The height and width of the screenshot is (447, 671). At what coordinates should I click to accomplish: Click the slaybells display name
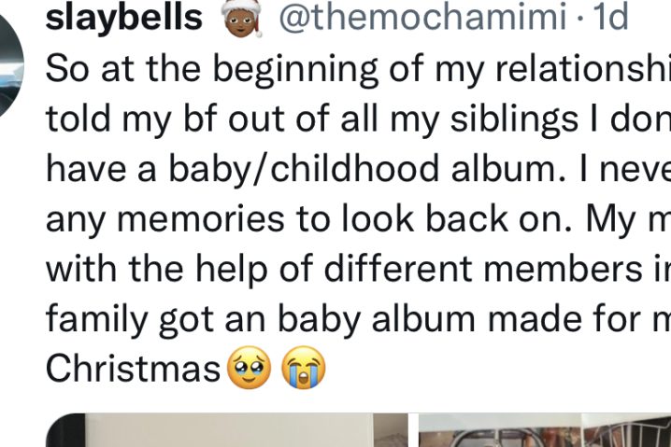coord(123,18)
